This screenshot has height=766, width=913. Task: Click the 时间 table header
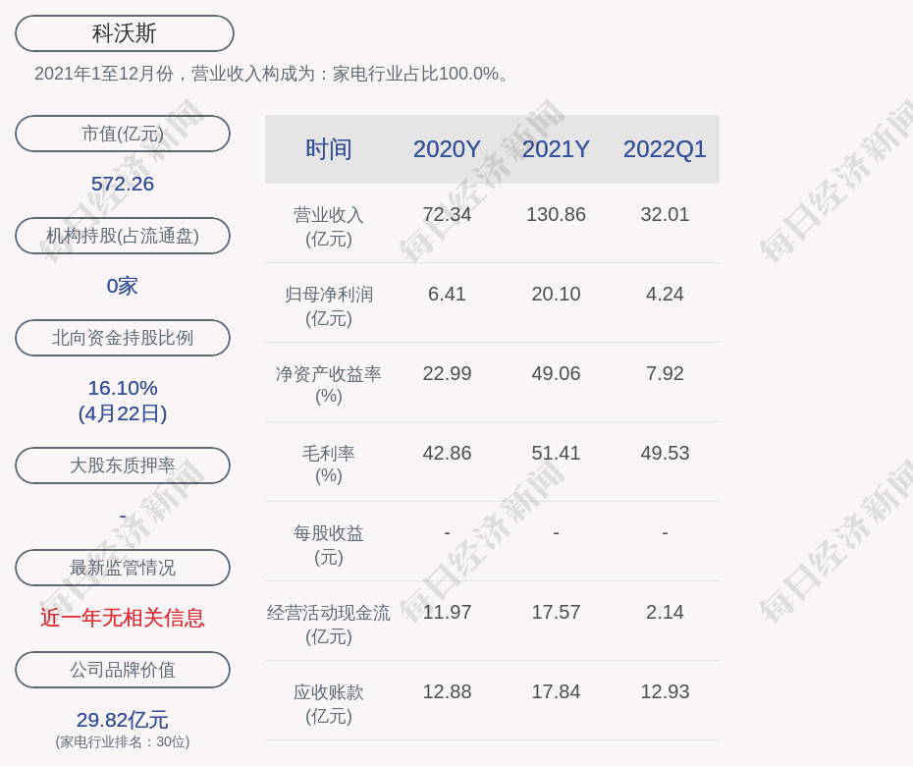click(329, 149)
